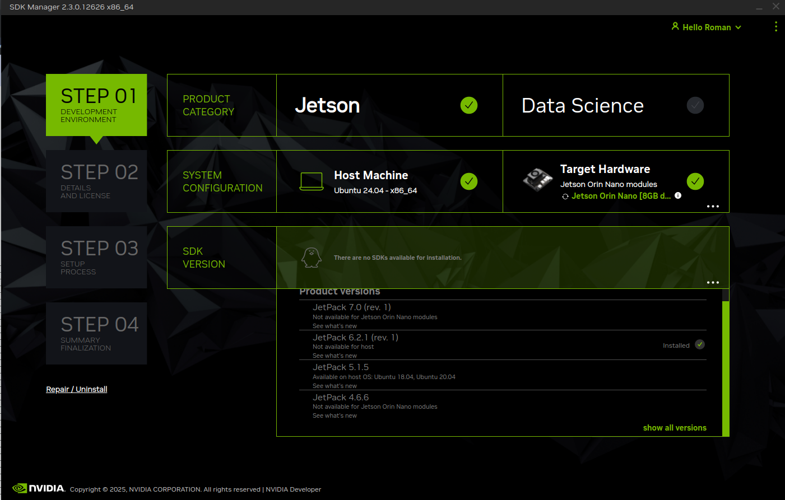The width and height of the screenshot is (785, 500).
Task: Click the host machine laptop icon
Action: point(312,181)
